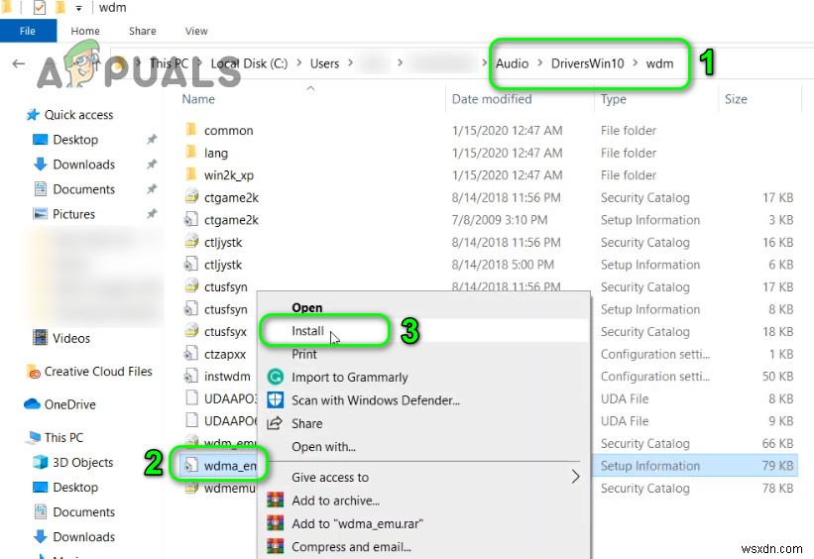Choose Add to "wdma_emu.rar" in context menu
This screenshot has width=814, height=559.
pyautogui.click(x=357, y=523)
